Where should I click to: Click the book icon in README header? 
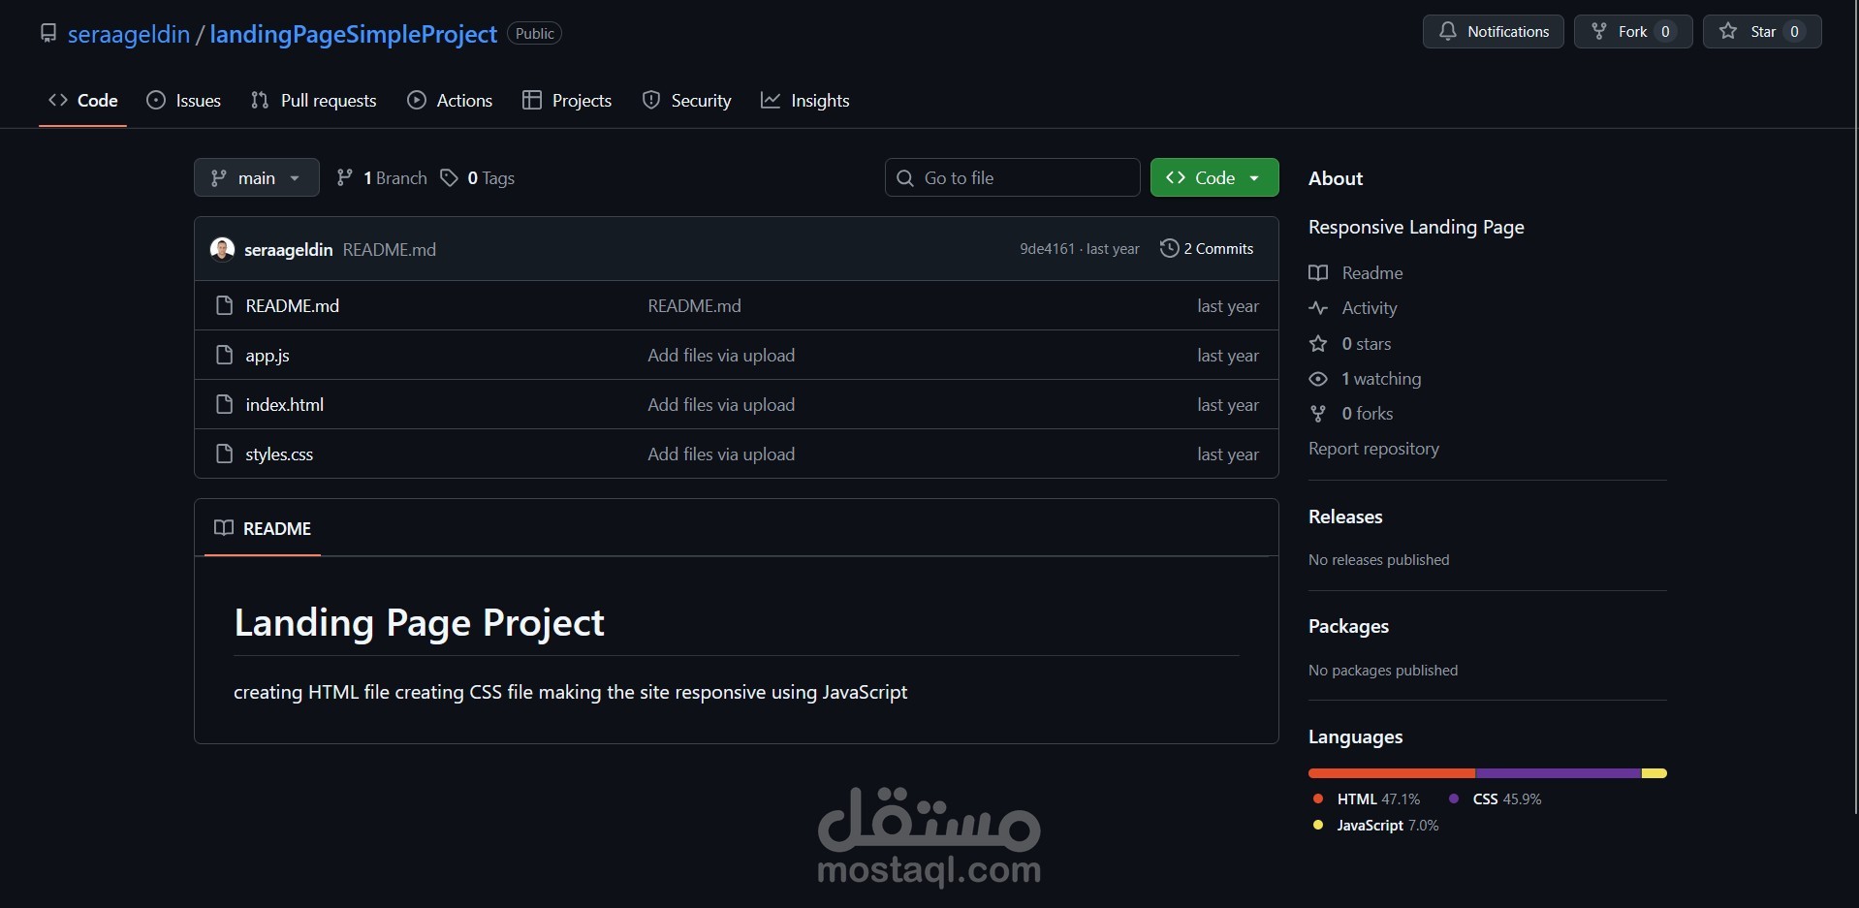click(224, 528)
